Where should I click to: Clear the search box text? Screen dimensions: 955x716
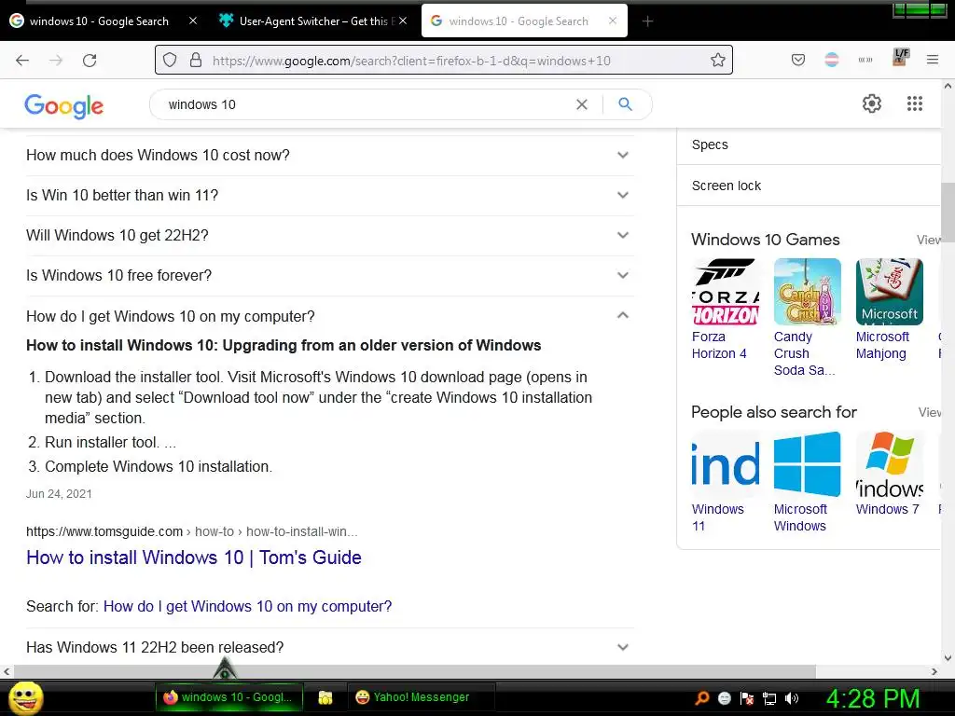click(x=582, y=104)
